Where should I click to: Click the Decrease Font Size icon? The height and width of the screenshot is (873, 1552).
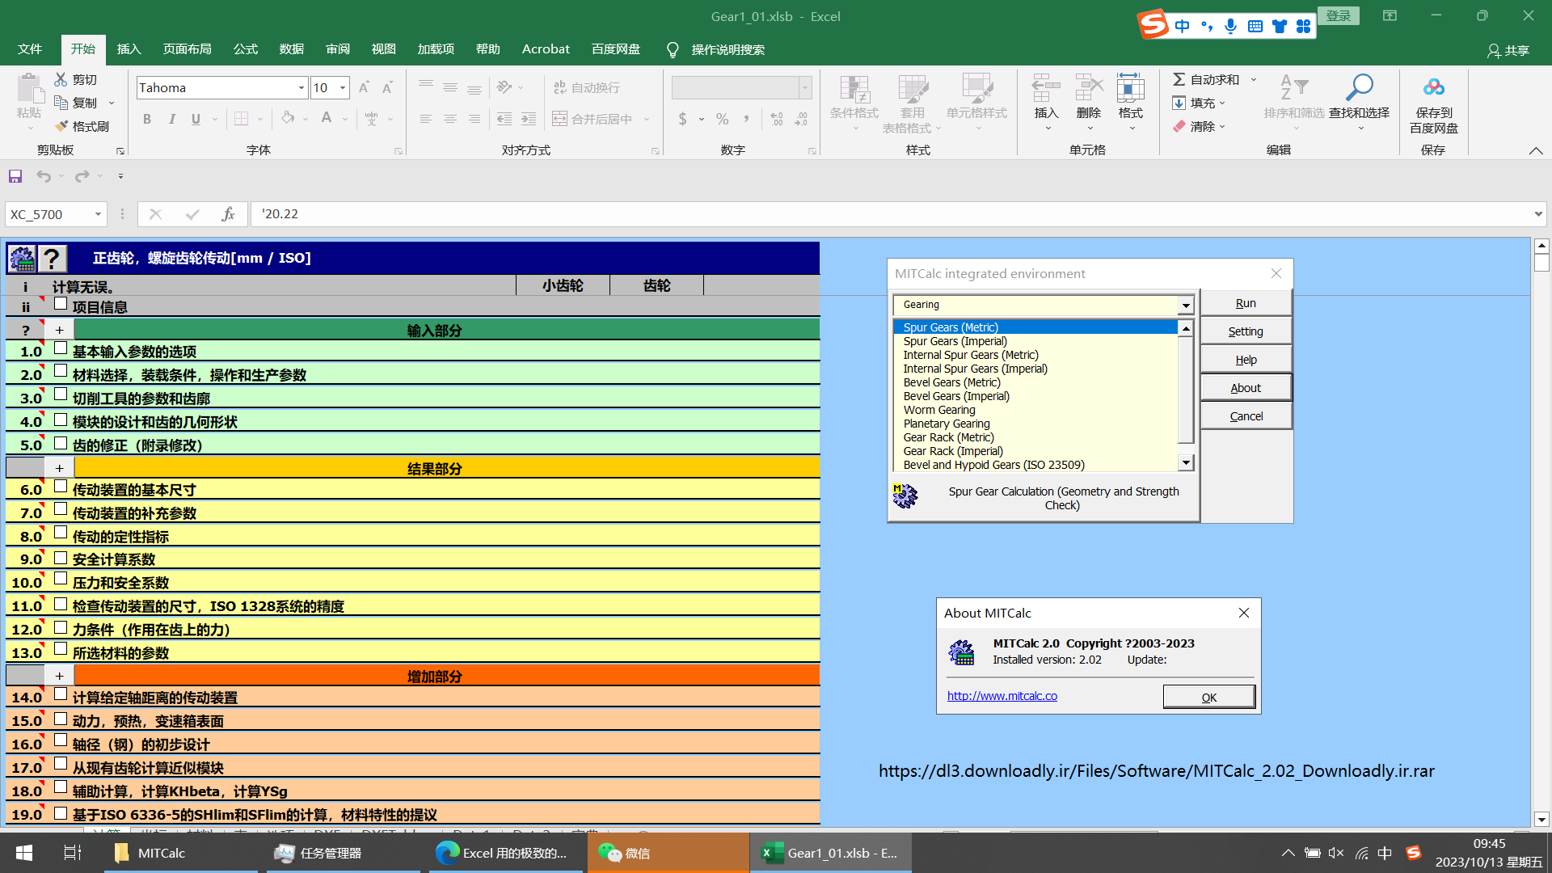(388, 87)
